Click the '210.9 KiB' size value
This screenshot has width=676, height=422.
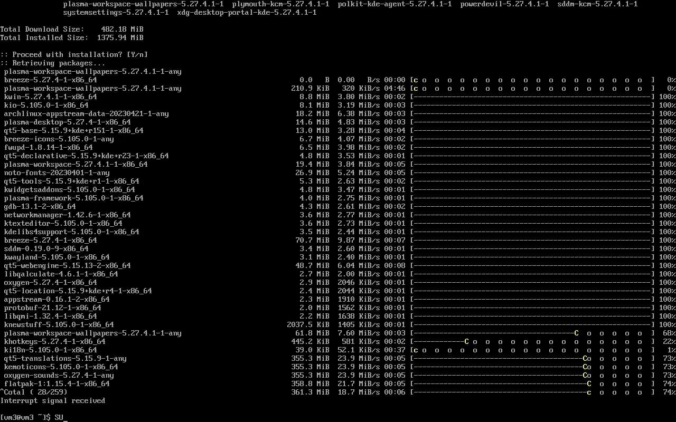click(x=311, y=89)
